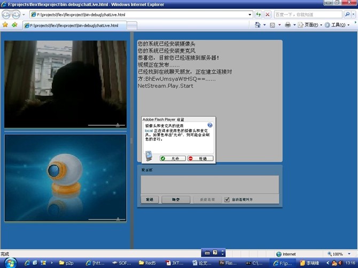Switch to C:\... command prompt taskbar button
Image resolution: width=358 pixels, height=268 pixels.
[x=255, y=263]
